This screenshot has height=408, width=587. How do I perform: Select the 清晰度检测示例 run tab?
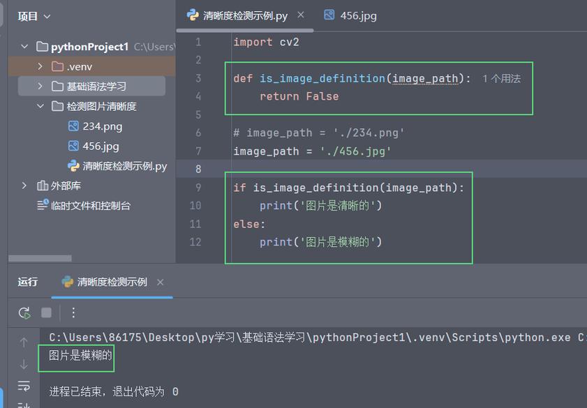pos(112,282)
